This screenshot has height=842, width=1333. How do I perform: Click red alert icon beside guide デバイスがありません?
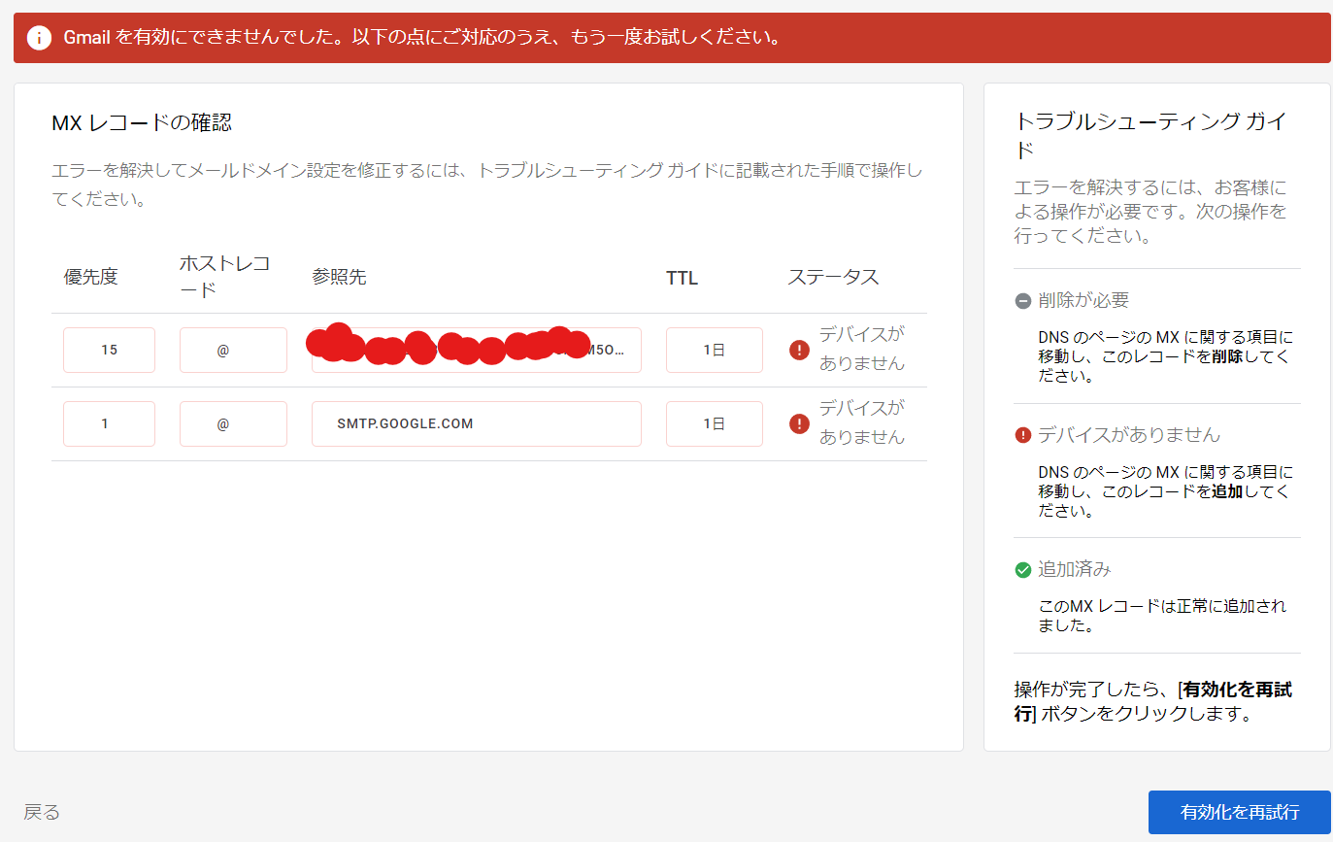pyautogui.click(x=1022, y=435)
